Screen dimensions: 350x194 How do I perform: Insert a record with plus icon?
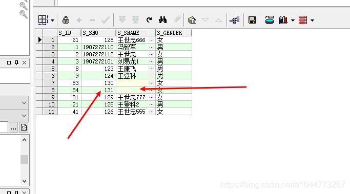[79, 20]
